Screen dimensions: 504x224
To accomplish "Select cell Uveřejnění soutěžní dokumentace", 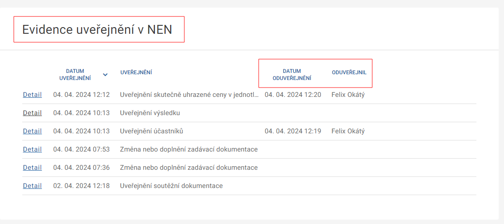I will coord(171,186).
